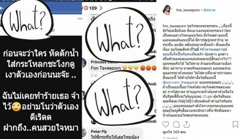
Task: Expand reactions list with chevron beside 109
Action: pyautogui.click(x=101, y=8)
